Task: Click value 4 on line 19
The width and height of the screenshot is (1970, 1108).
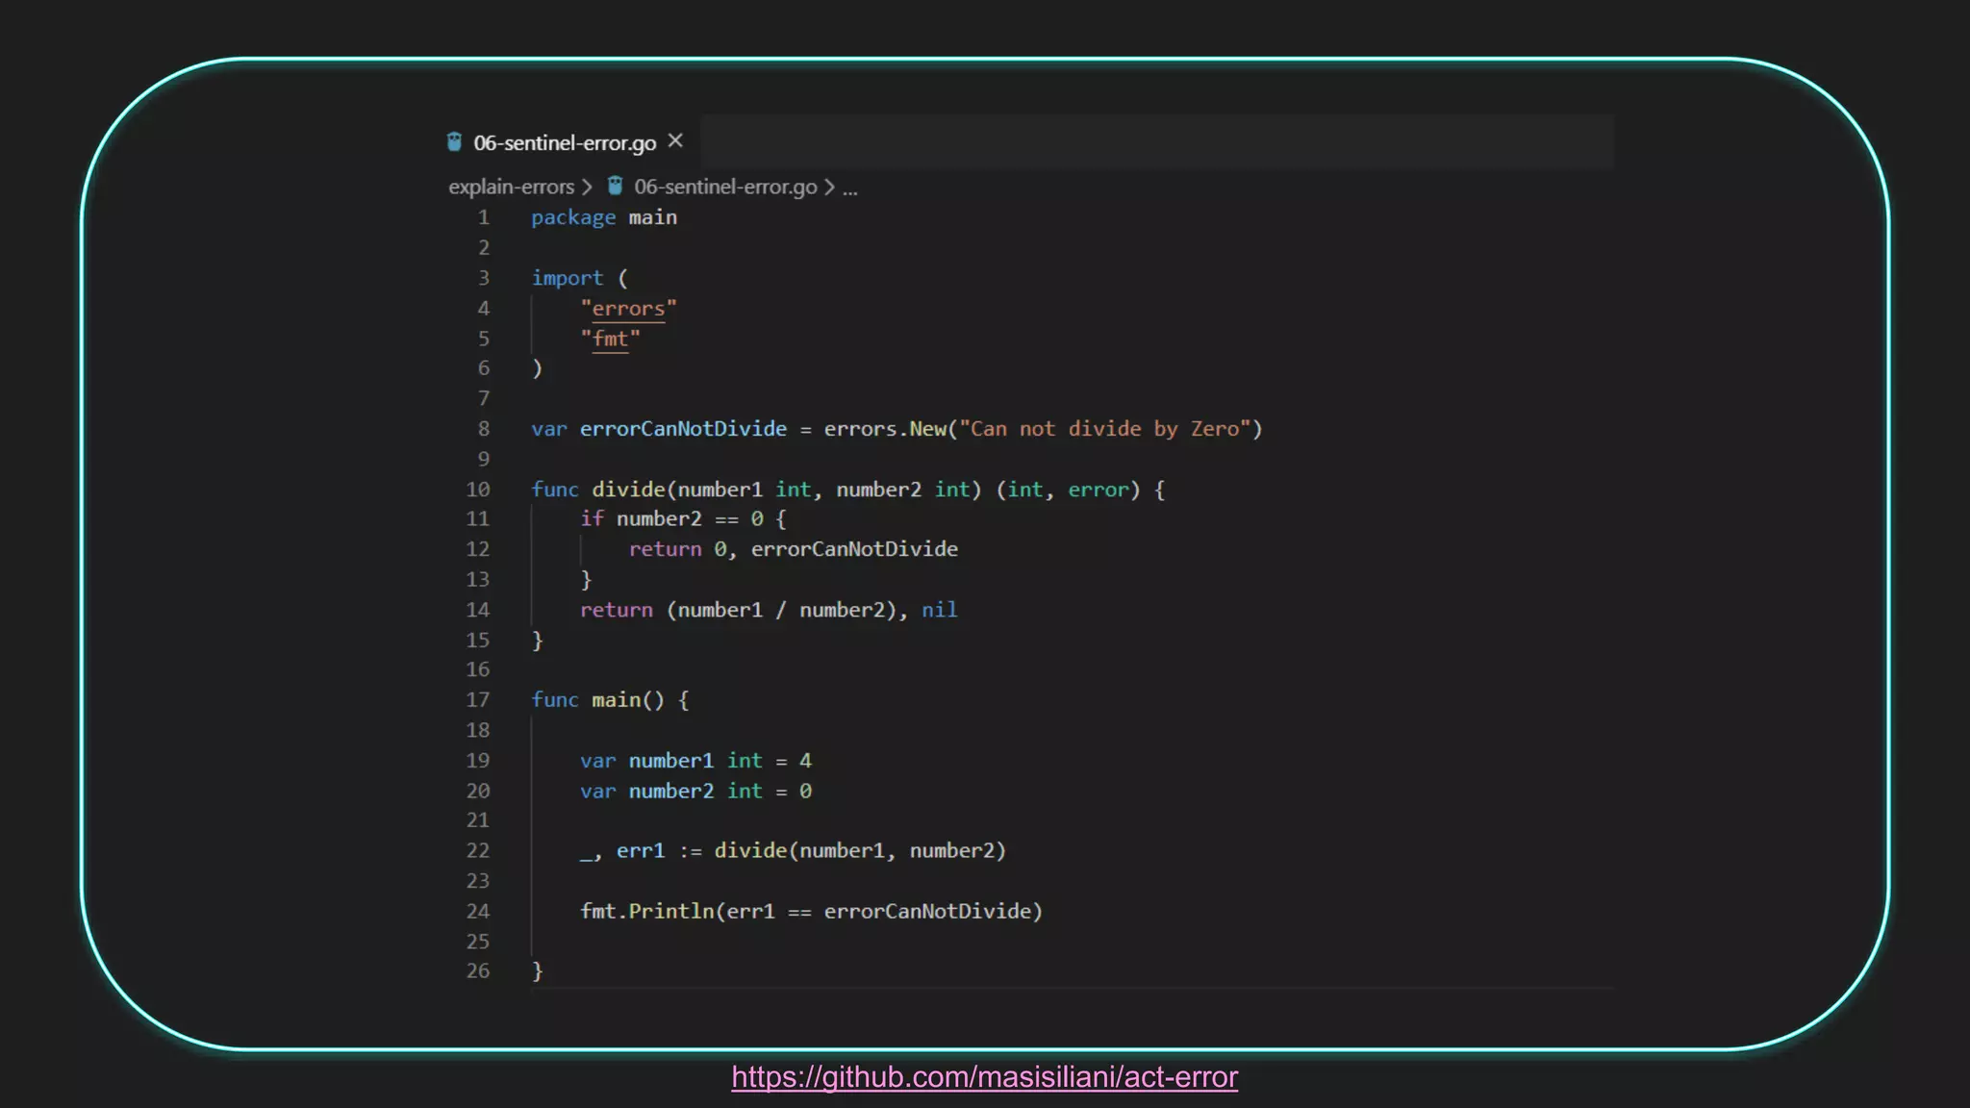Action: click(x=805, y=761)
